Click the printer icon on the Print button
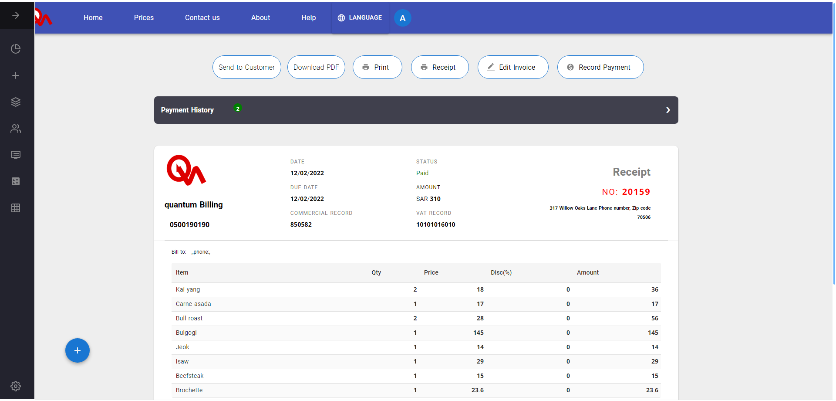The image size is (836, 401). pyautogui.click(x=366, y=67)
